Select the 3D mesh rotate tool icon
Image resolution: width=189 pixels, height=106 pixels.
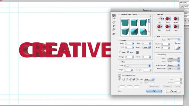tap(114, 16)
